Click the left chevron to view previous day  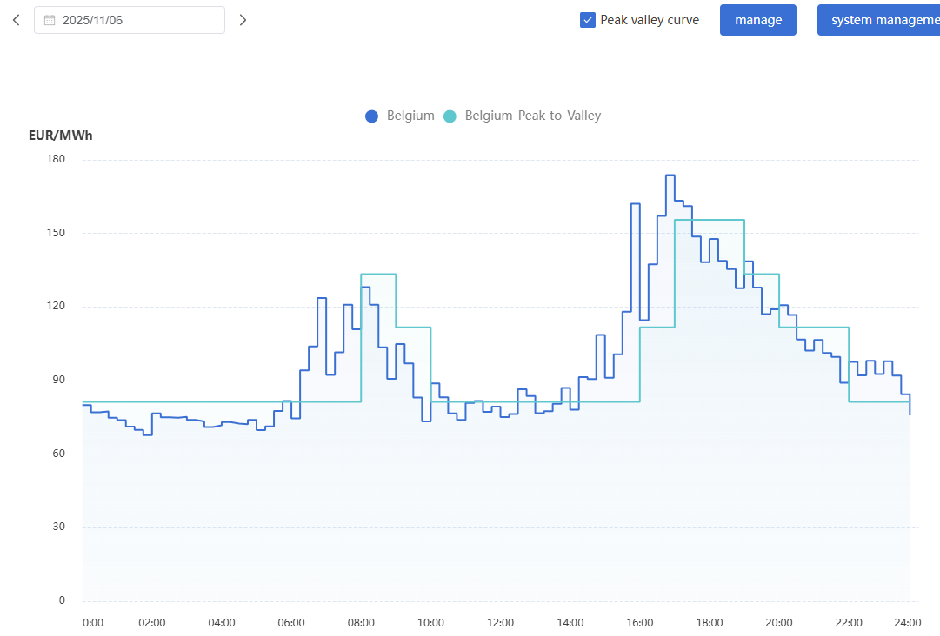tap(15, 19)
